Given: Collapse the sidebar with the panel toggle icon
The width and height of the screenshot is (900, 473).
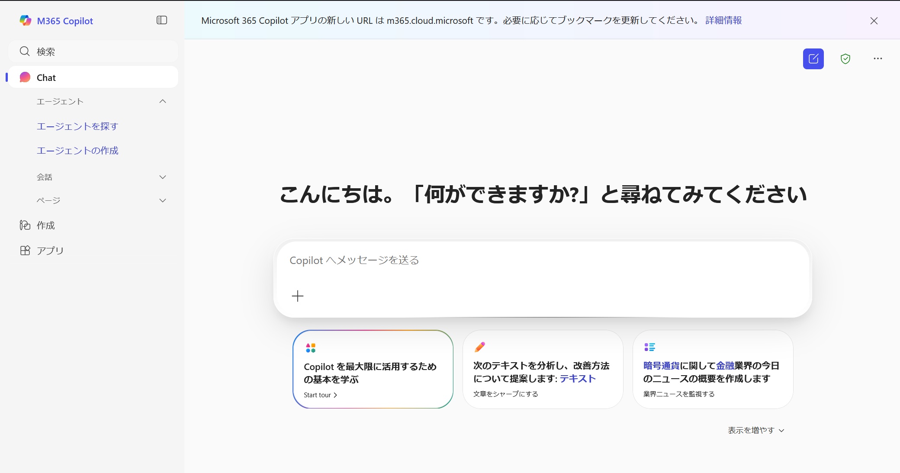Looking at the screenshot, I should (162, 20).
